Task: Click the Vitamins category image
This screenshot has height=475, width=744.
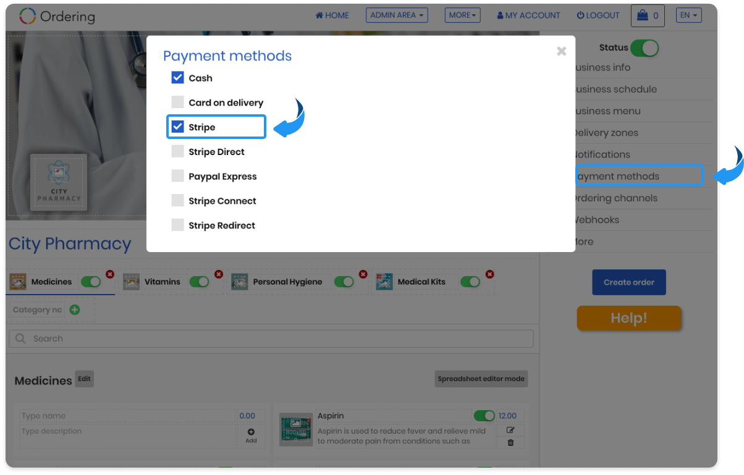Action: point(131,282)
